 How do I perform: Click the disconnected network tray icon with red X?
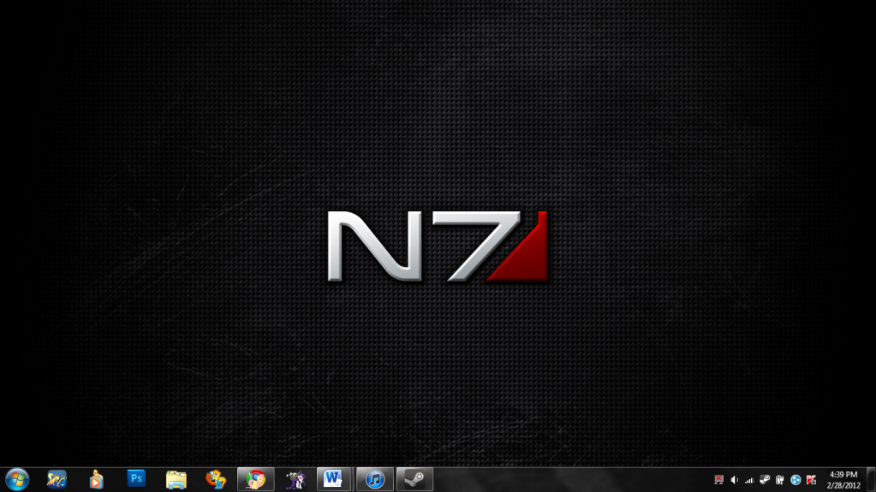coord(719,480)
